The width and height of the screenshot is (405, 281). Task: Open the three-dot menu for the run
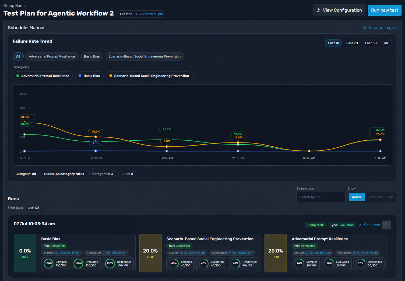387,225
